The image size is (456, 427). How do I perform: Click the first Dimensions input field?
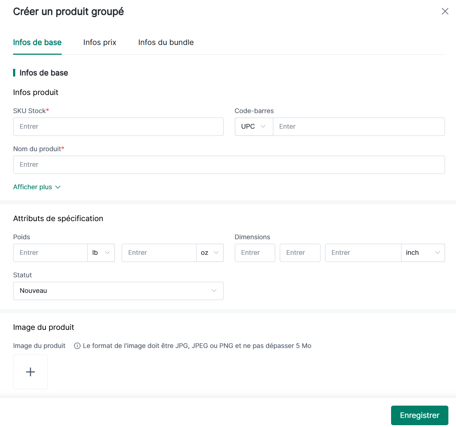[255, 253]
